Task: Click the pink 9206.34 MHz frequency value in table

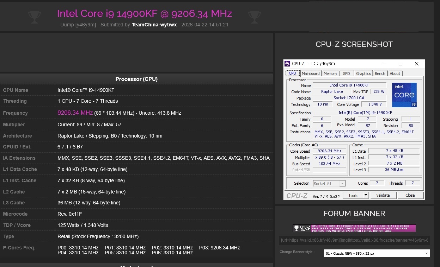Action: [x=75, y=113]
